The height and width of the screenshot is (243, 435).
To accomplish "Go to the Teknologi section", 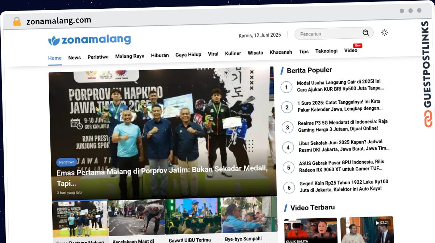I will [326, 51].
